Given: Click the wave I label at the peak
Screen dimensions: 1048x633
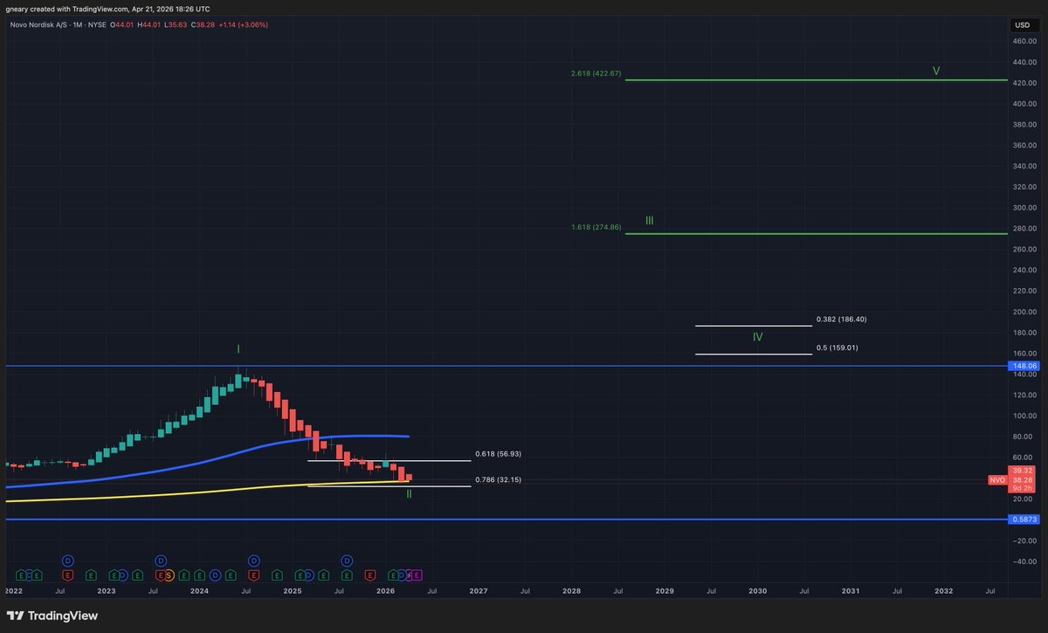Looking at the screenshot, I should point(238,348).
